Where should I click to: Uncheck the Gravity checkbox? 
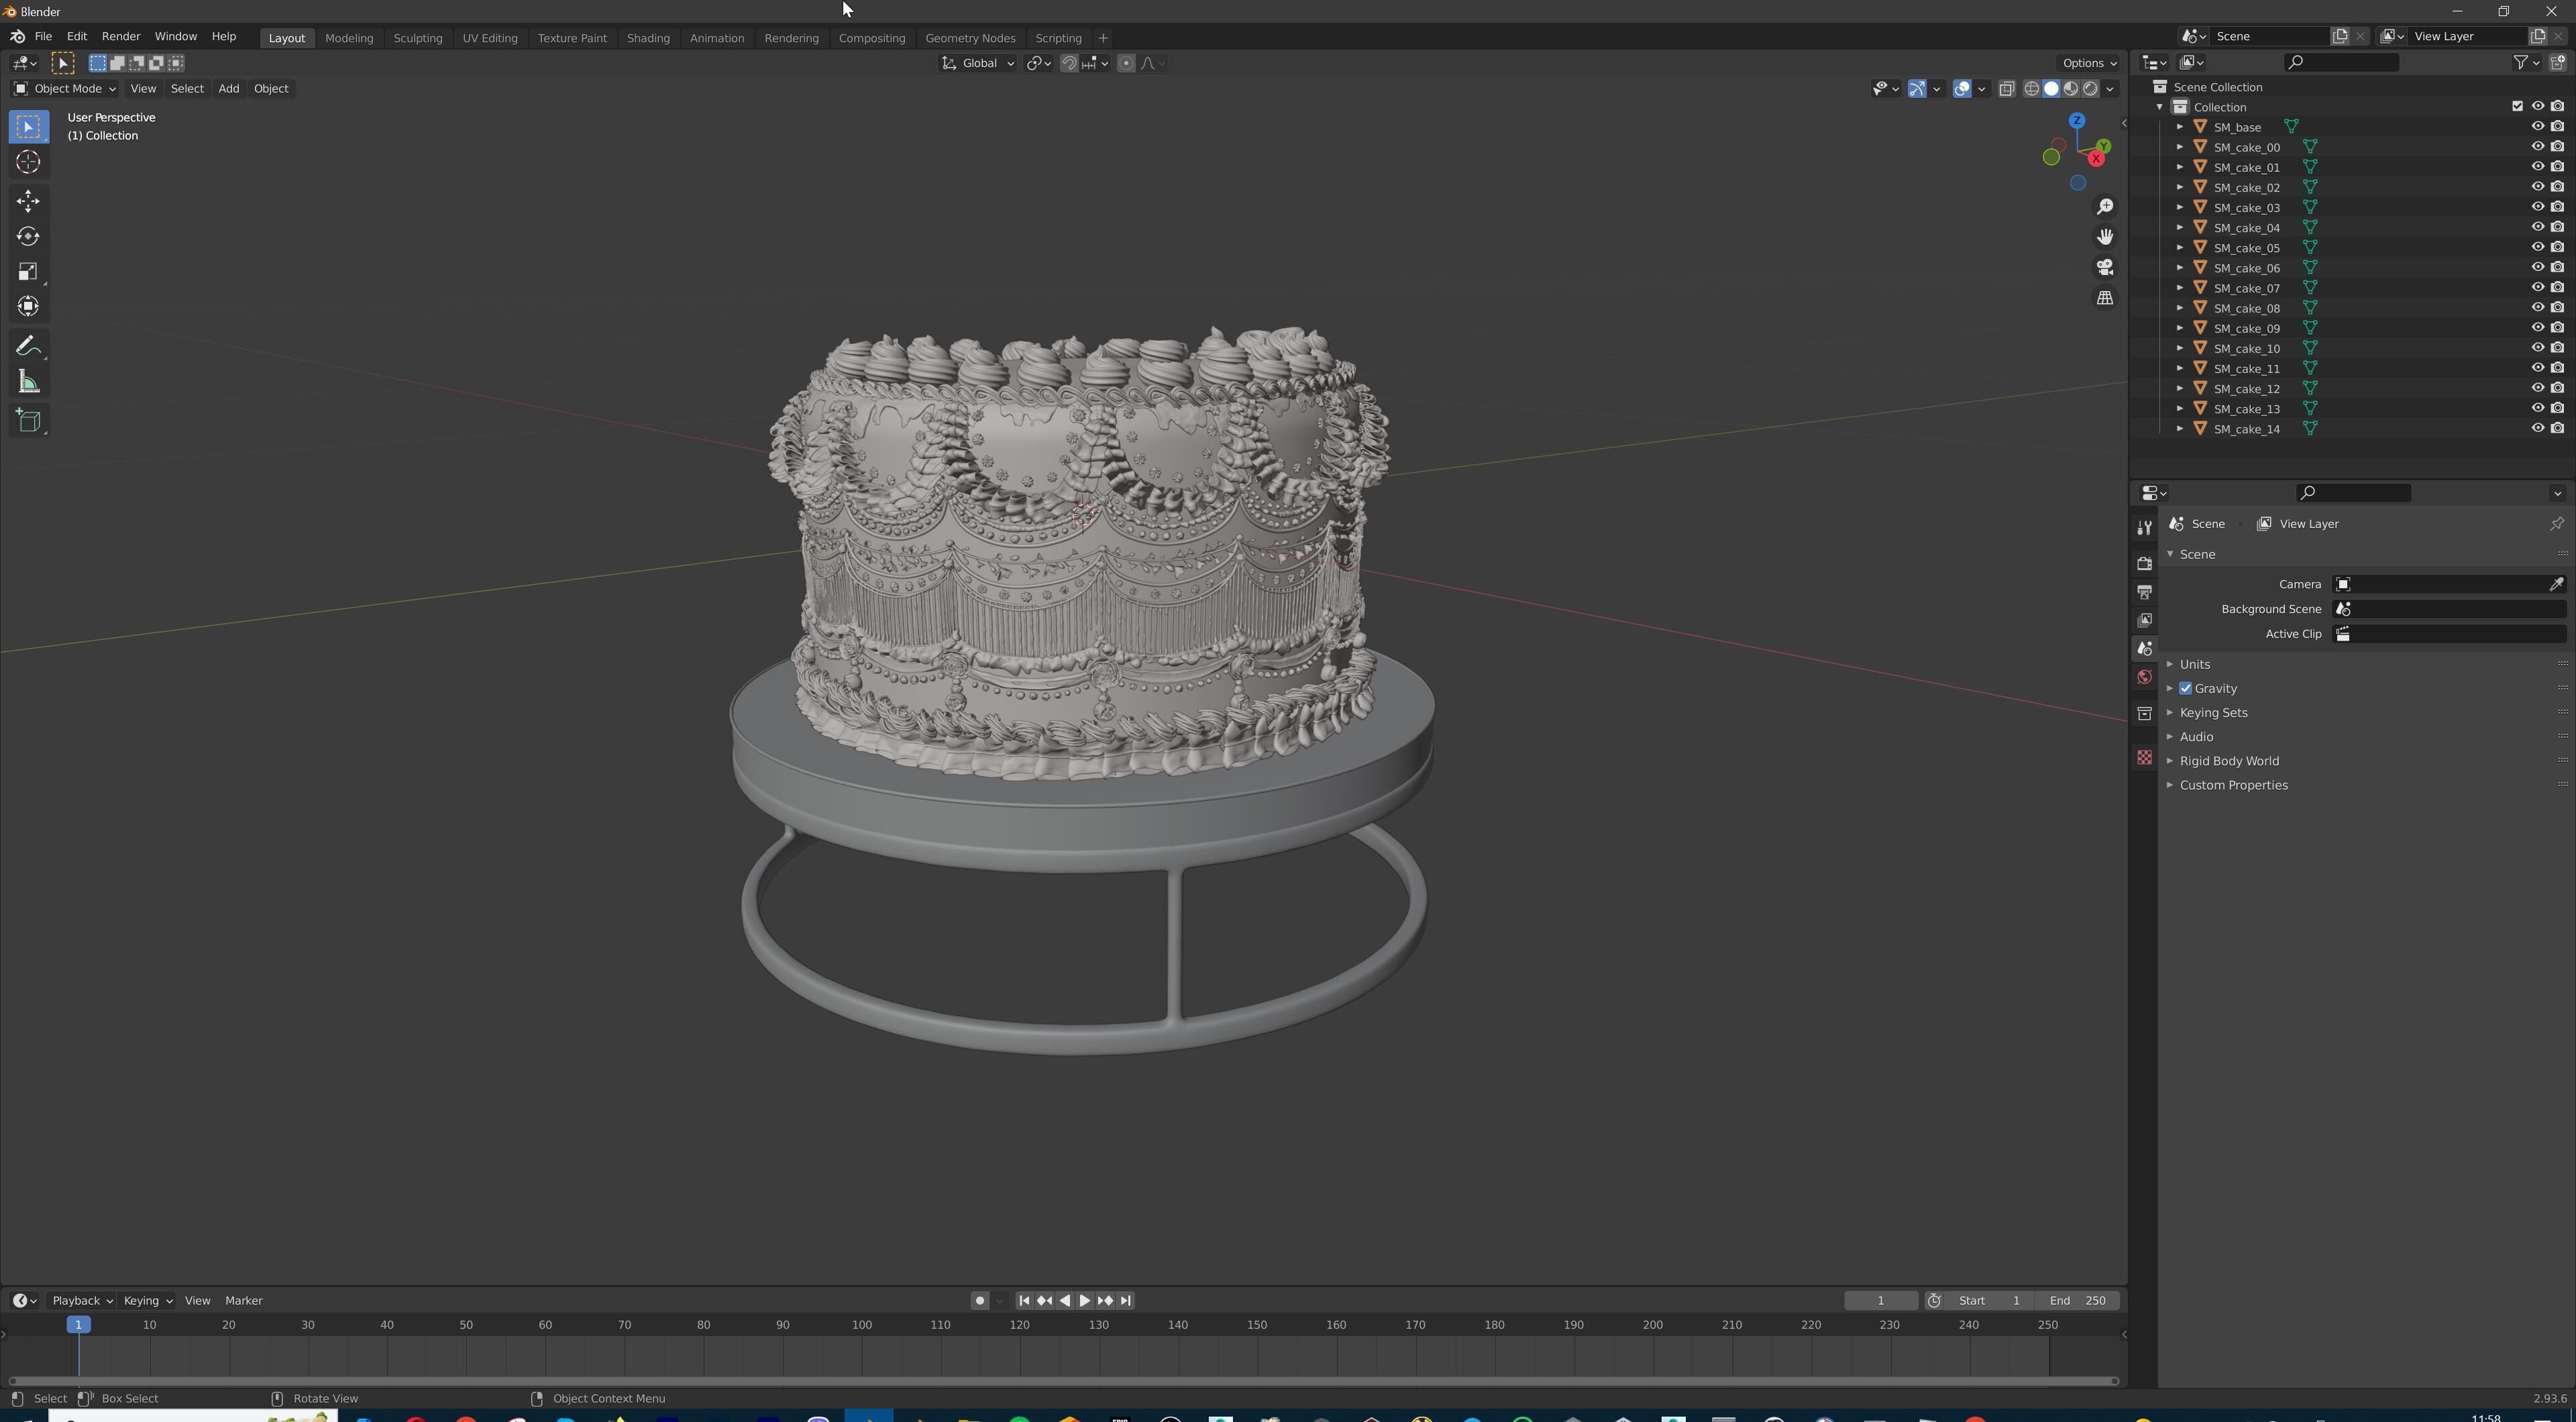click(2185, 688)
